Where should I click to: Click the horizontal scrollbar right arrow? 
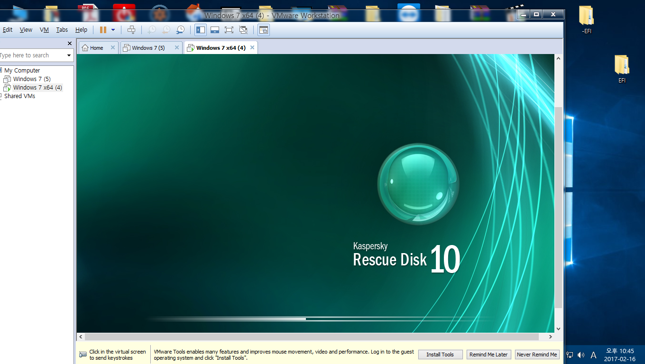click(x=550, y=337)
